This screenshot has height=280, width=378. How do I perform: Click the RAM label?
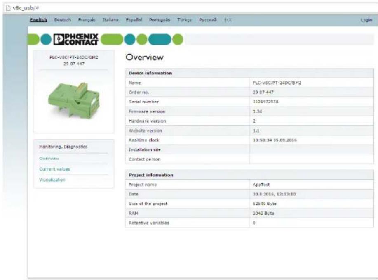[x=133, y=213]
